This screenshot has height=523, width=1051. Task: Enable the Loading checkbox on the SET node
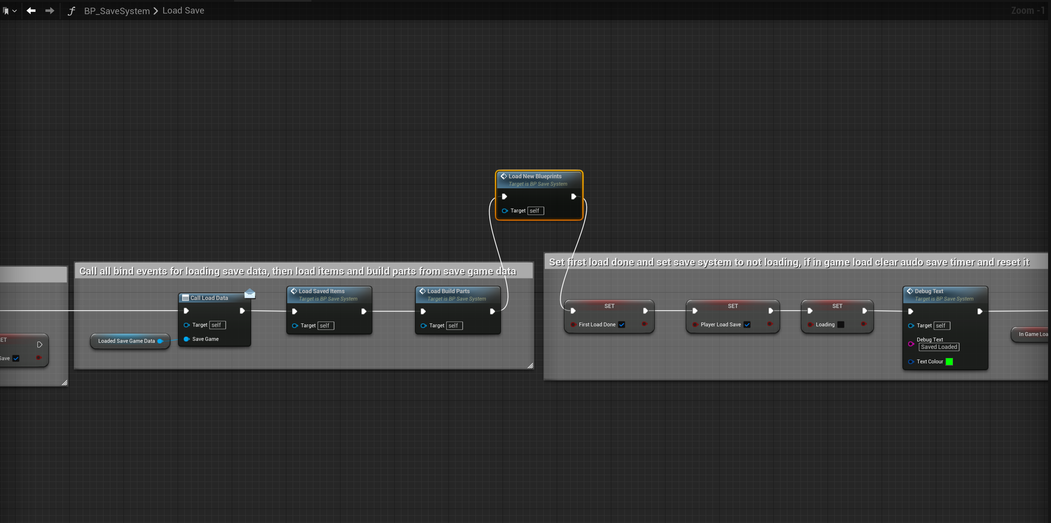(840, 325)
